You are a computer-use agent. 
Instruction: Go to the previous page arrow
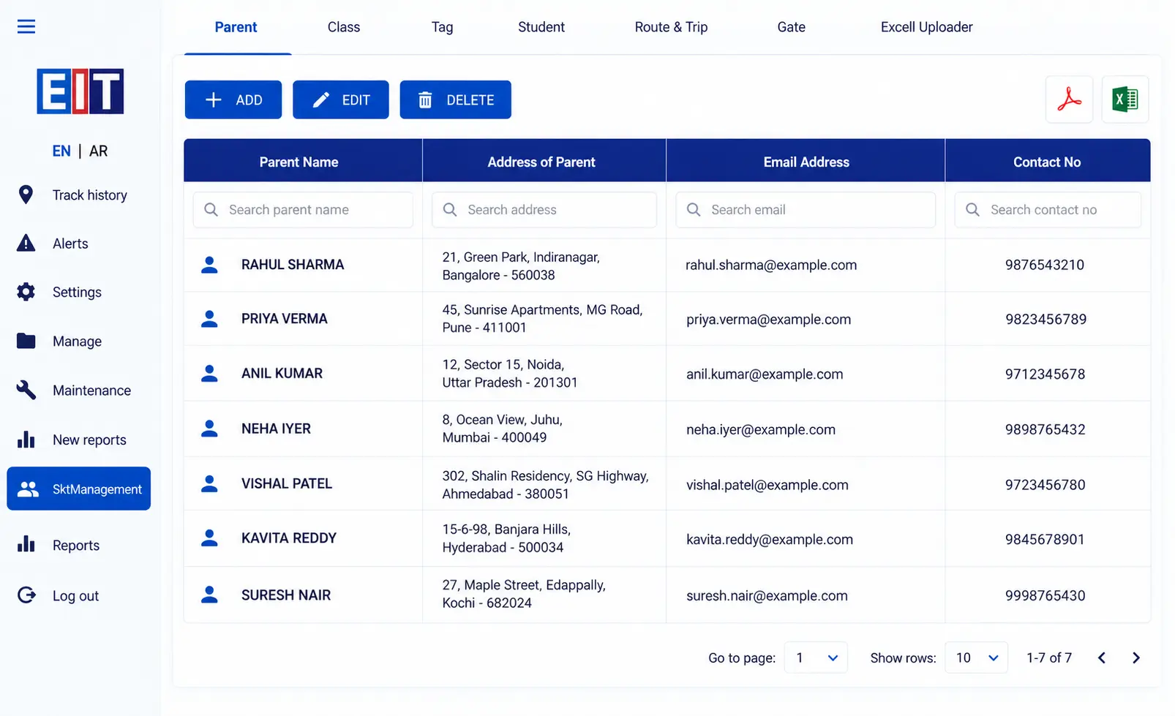click(1102, 657)
